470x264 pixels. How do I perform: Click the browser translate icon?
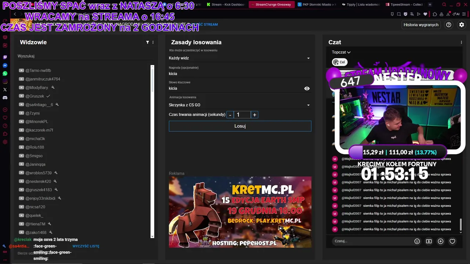412,14
